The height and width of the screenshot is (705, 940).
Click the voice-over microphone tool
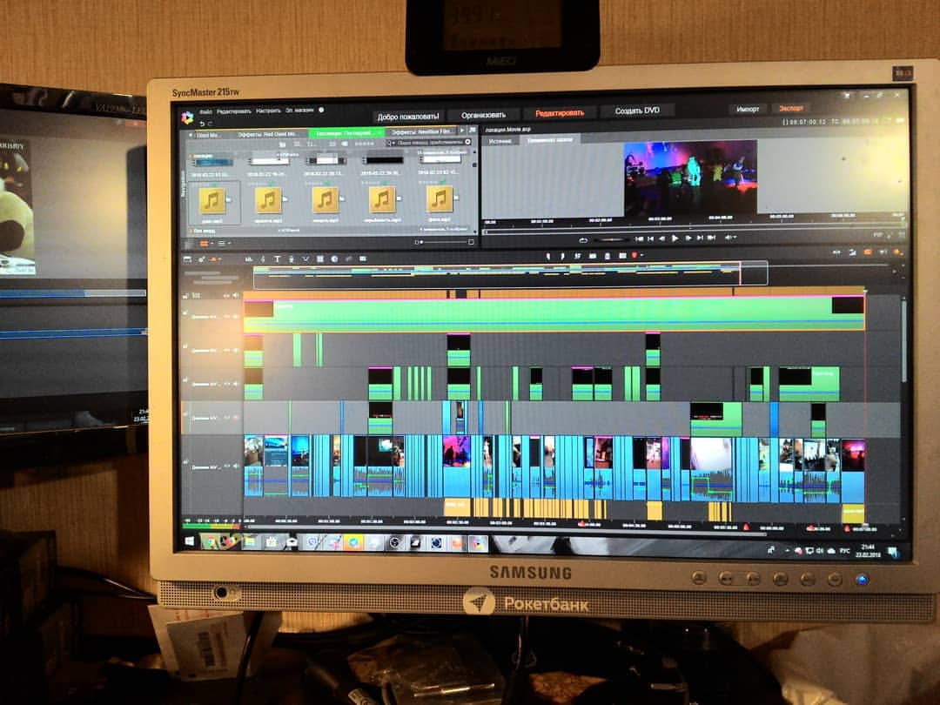pos(292,259)
